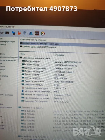
Task: Open the 'онна система' item in left tree
Action: pos(6,95)
